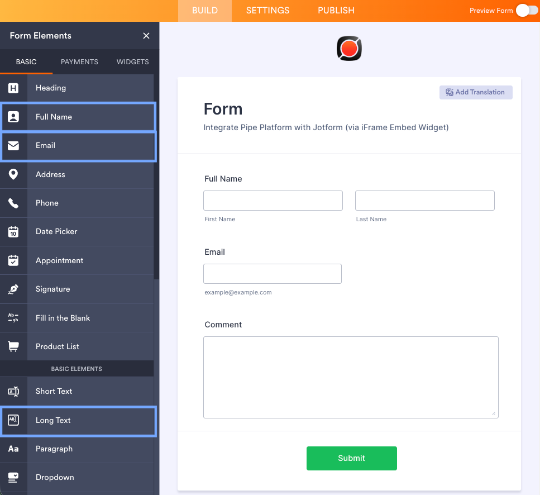Screen dimensions: 540x495
Task: Click the Short Text field icon
Action: coord(13,391)
